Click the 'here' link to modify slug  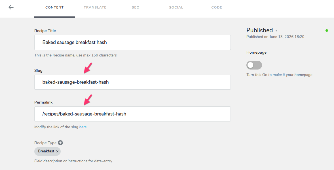[83, 127]
